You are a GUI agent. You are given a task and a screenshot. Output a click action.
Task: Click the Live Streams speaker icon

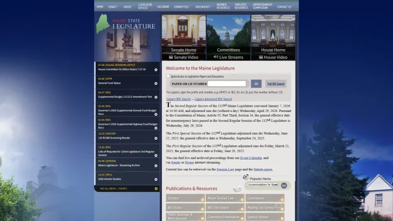pos(216,57)
